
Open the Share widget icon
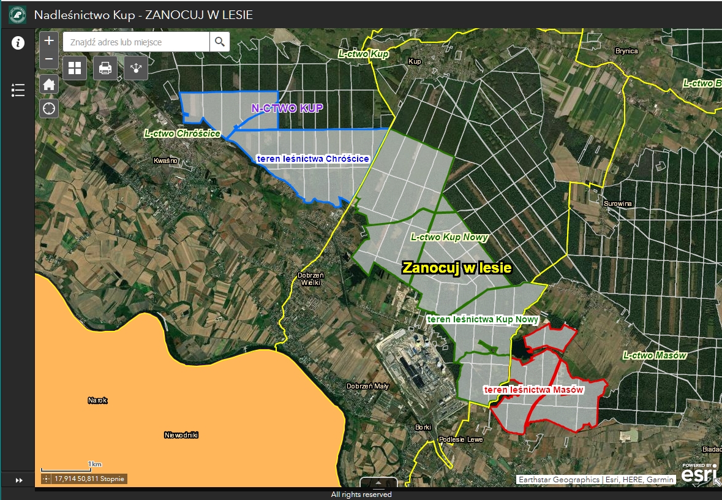pos(136,68)
